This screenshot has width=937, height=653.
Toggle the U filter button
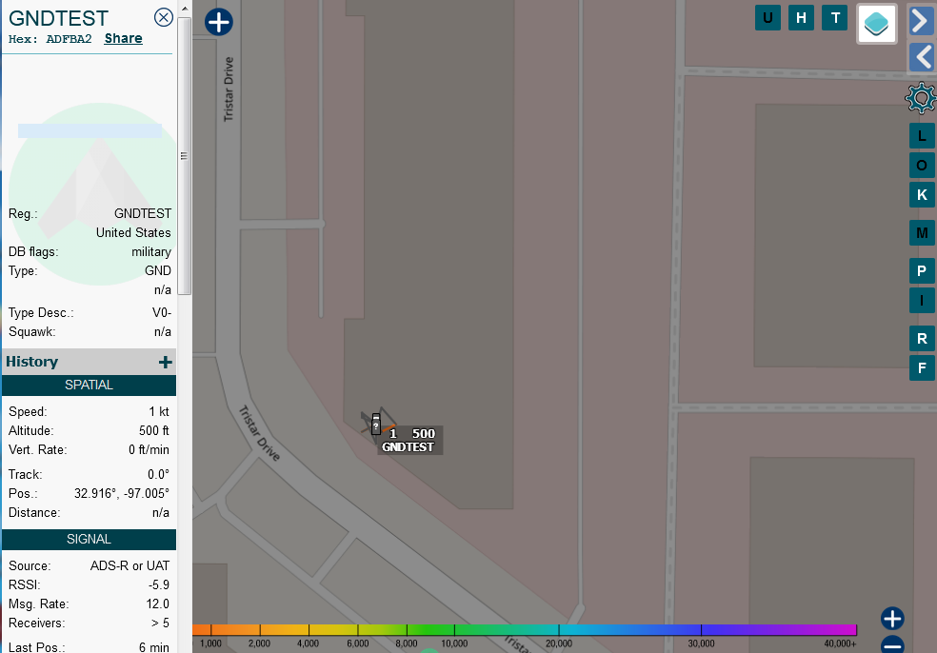[x=768, y=18]
